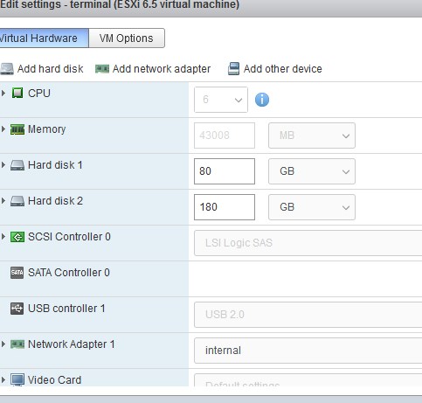Click the Memory label

pyautogui.click(x=46, y=129)
